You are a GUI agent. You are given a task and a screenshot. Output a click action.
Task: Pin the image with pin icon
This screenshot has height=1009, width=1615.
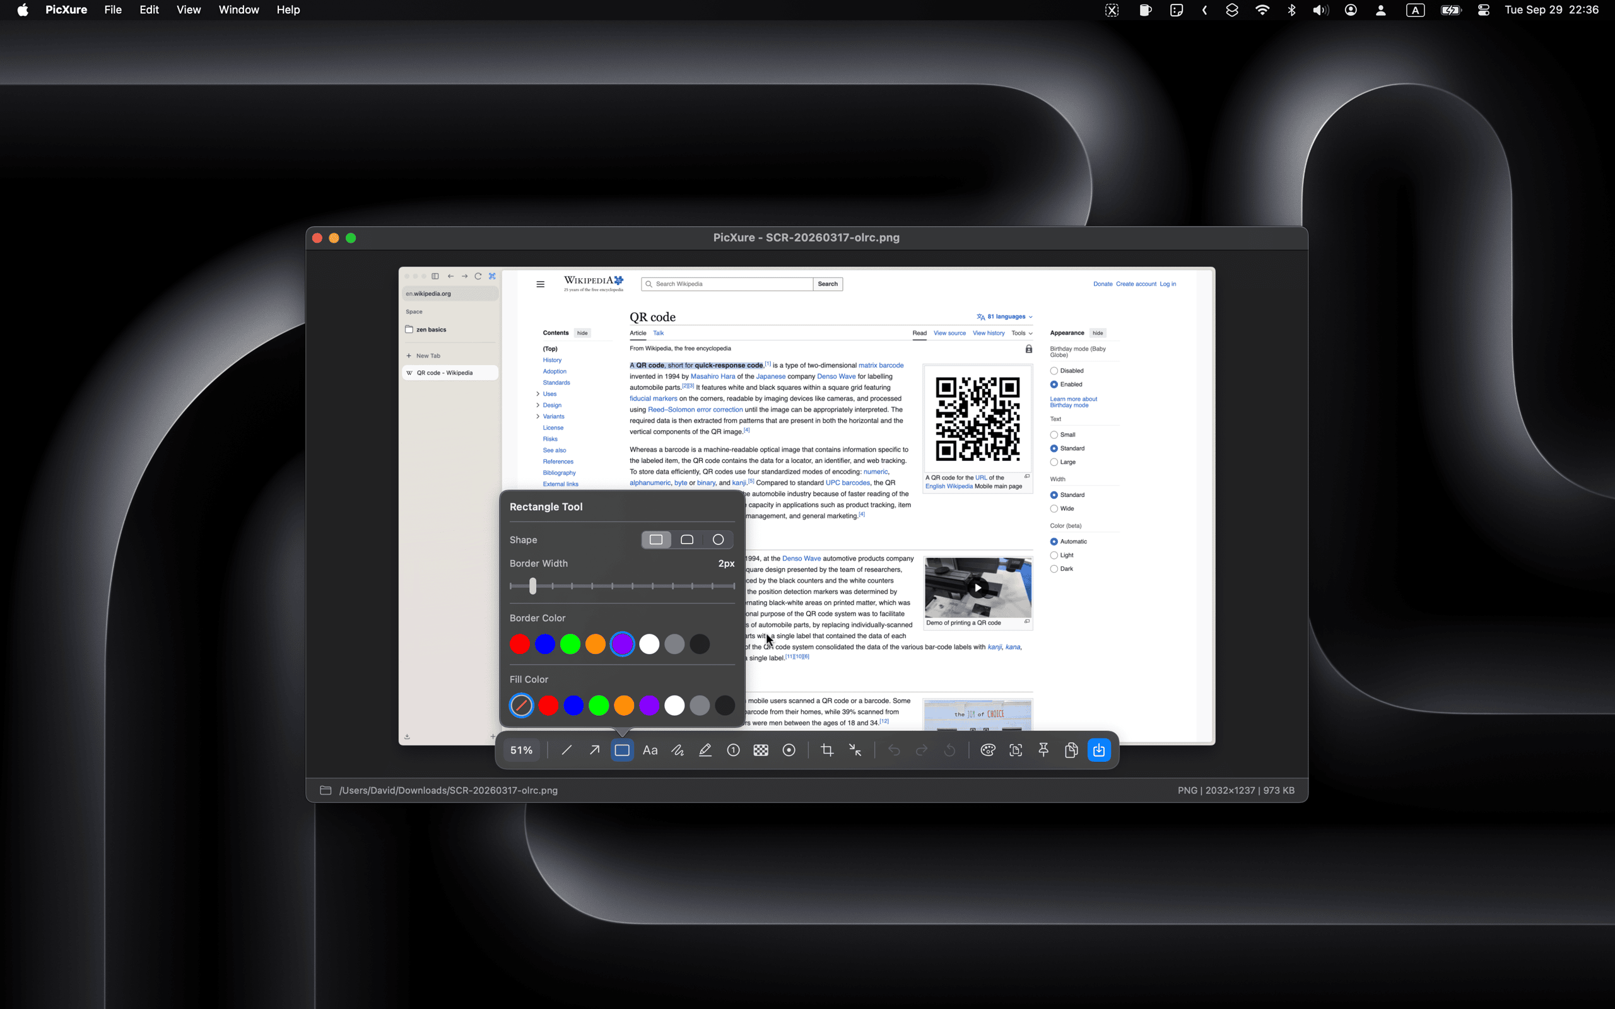tap(1043, 750)
